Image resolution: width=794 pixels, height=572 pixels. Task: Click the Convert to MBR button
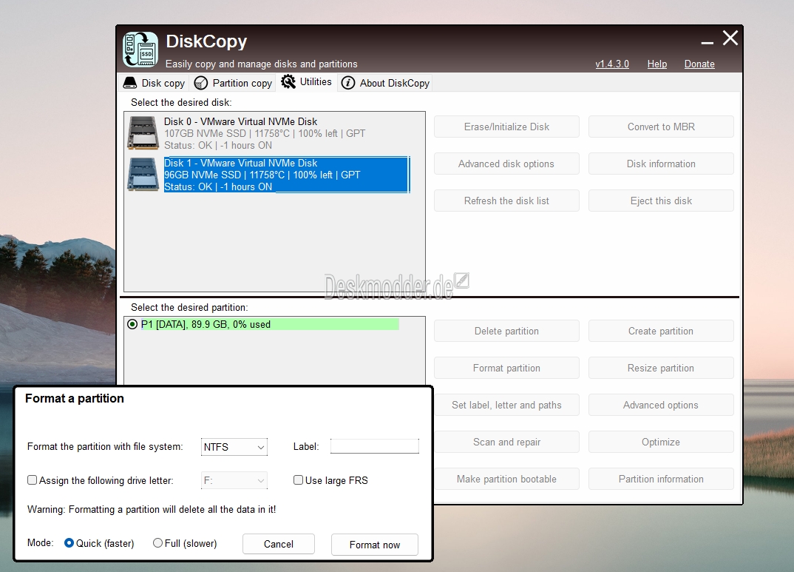[661, 127]
